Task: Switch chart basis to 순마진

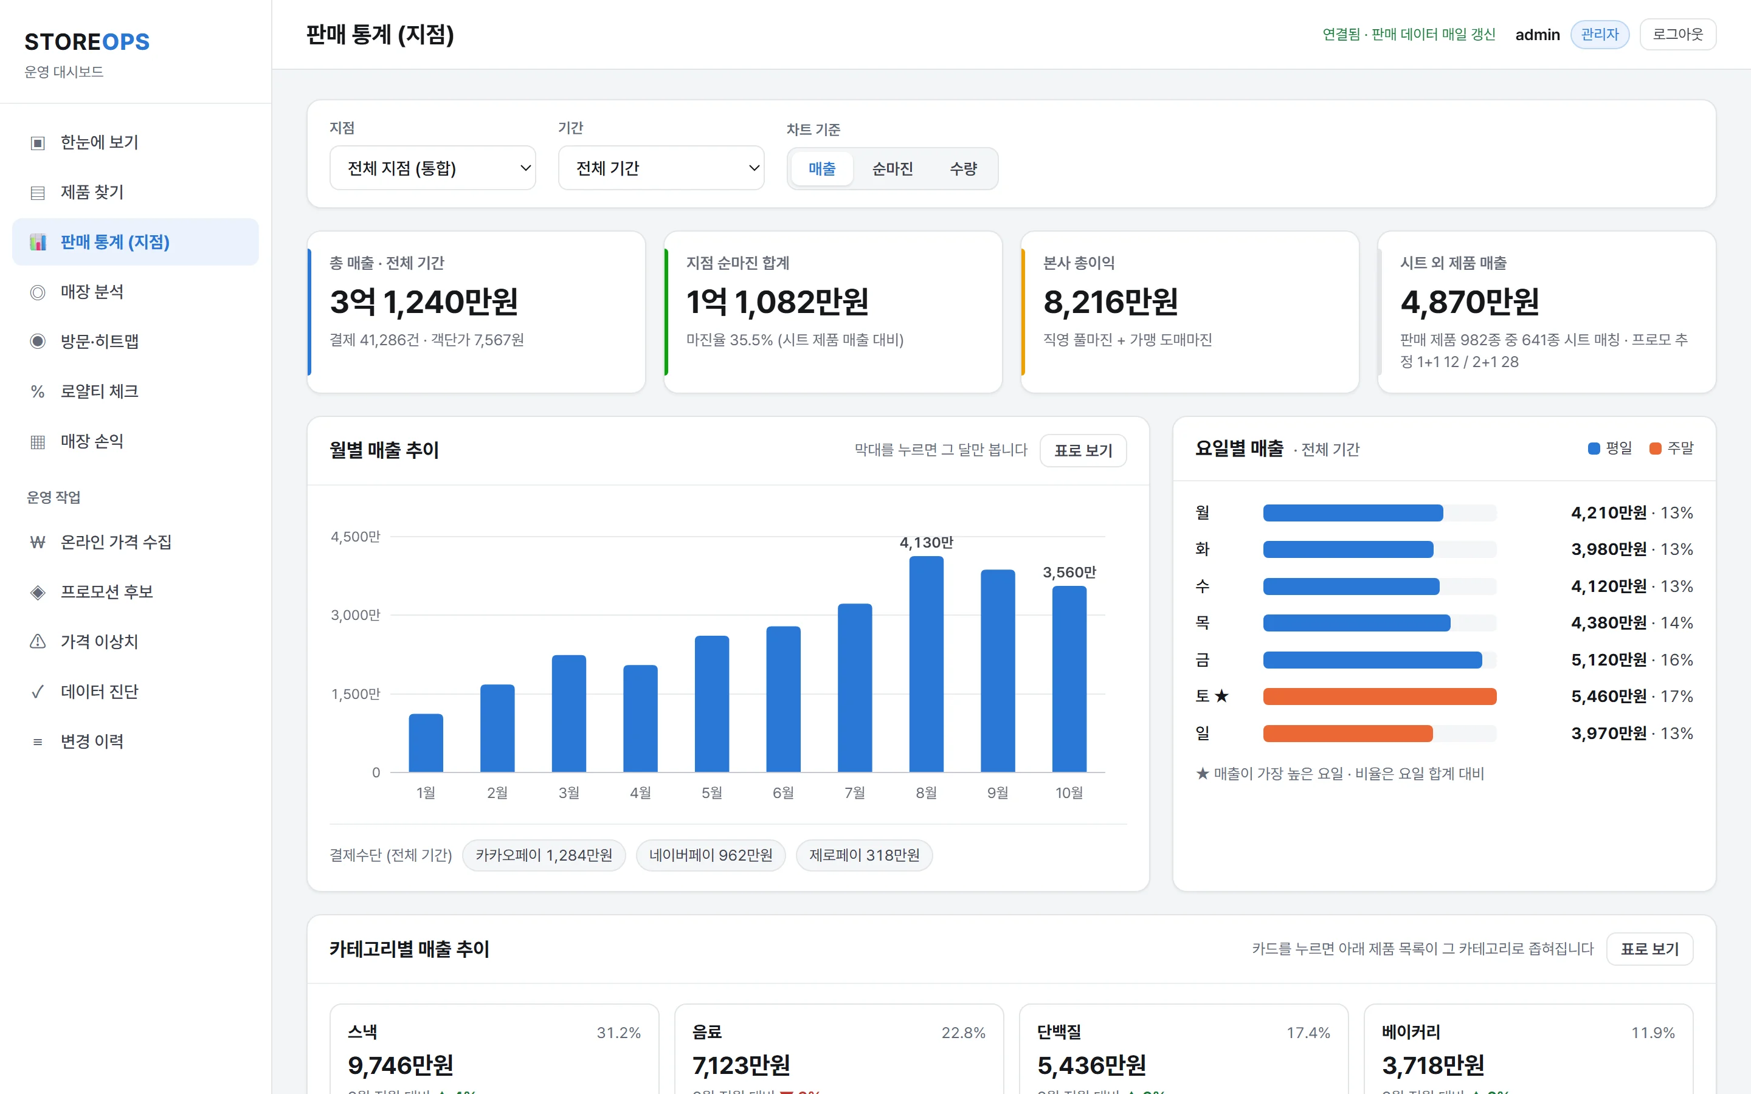Action: [892, 168]
